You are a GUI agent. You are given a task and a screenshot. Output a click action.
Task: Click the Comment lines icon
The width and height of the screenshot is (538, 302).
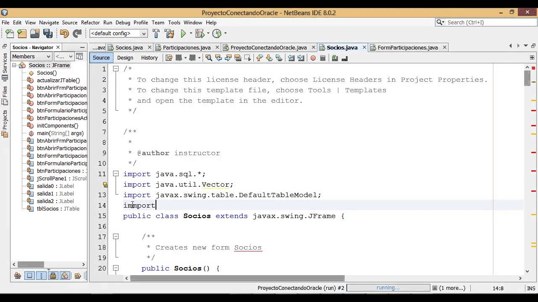click(x=335, y=58)
